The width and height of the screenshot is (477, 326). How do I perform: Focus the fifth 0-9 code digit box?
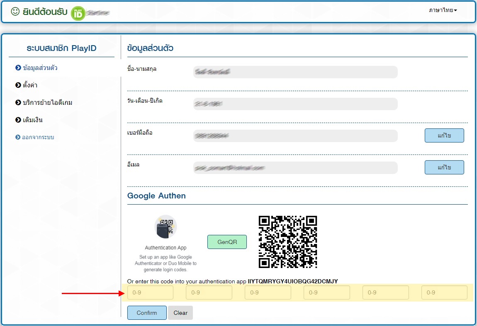[x=385, y=292]
